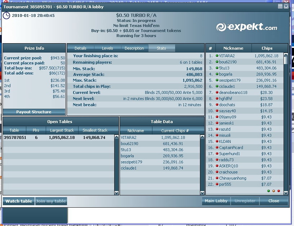294x226 pixels.
Task: Click the clock icon beside the date
Action: click(6, 15)
